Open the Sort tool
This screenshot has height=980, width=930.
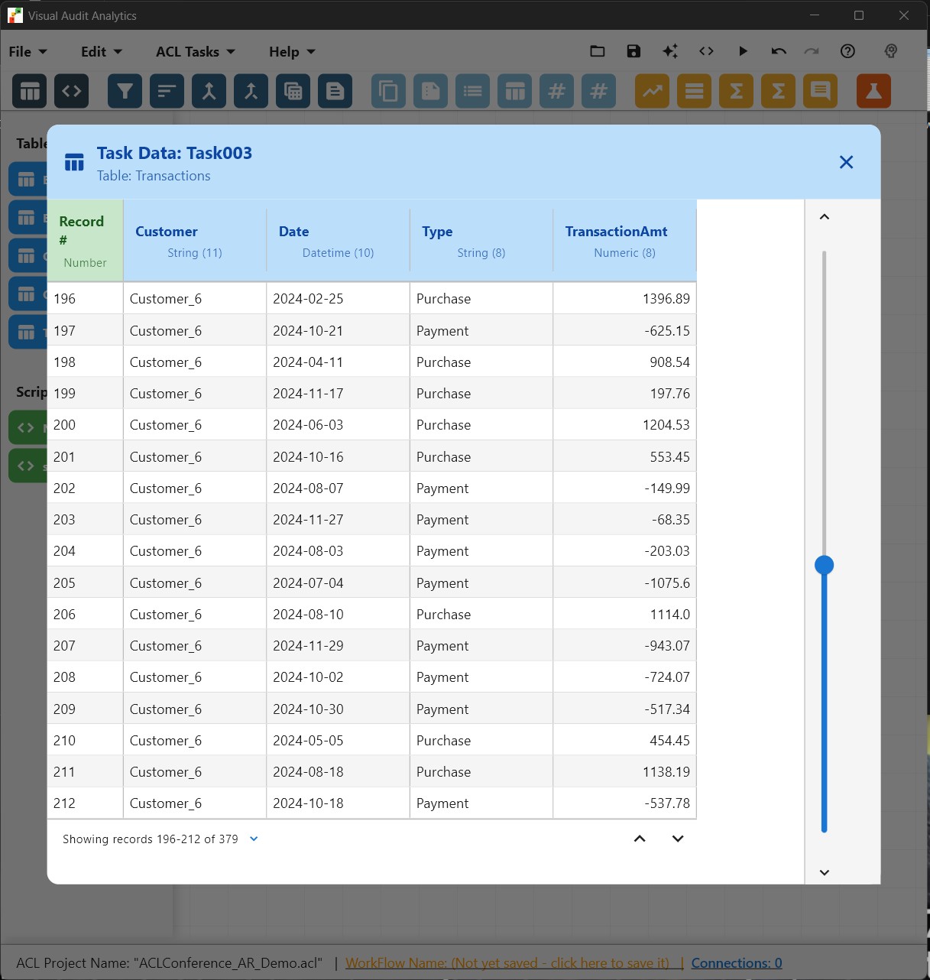tap(167, 91)
